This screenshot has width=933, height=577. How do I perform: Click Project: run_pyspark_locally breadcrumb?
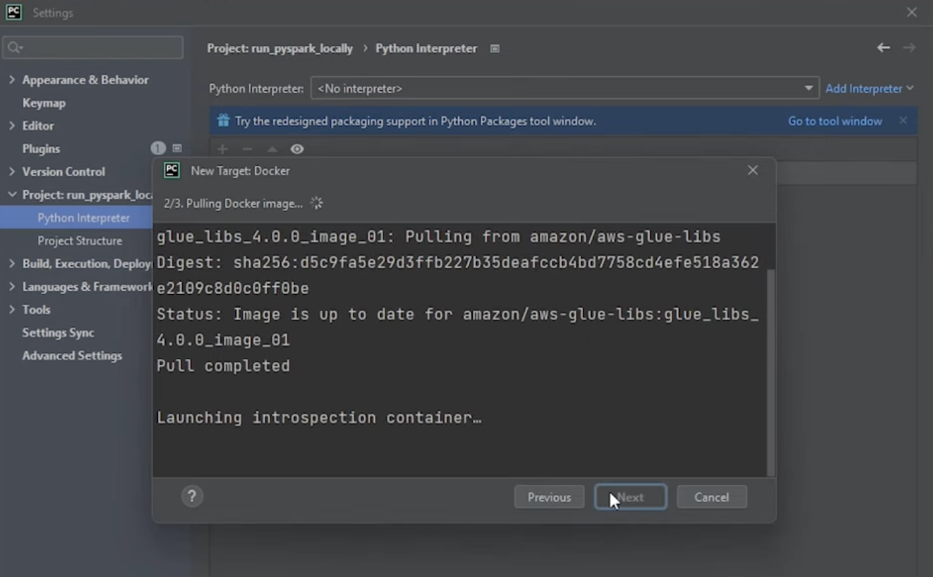tap(279, 49)
